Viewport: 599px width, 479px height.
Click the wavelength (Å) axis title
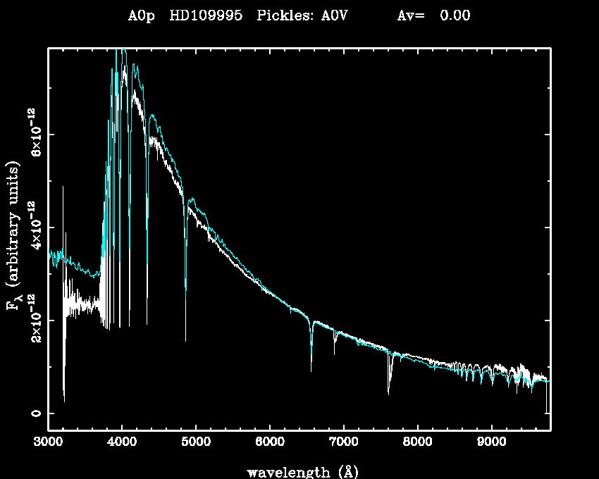coord(299,471)
